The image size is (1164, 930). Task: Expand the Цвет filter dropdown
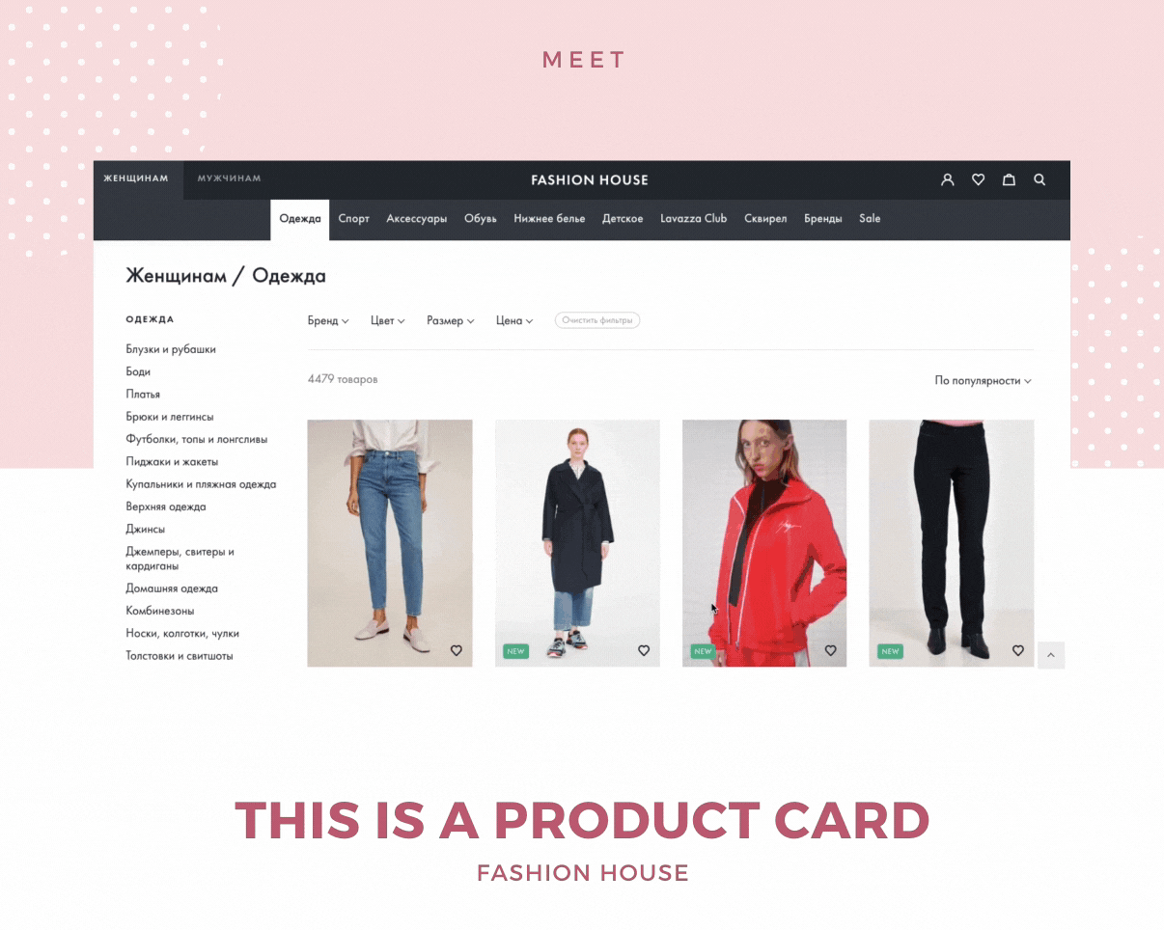pos(388,320)
